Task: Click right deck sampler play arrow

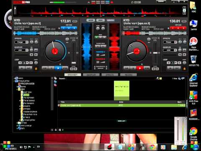Action: 185,55
